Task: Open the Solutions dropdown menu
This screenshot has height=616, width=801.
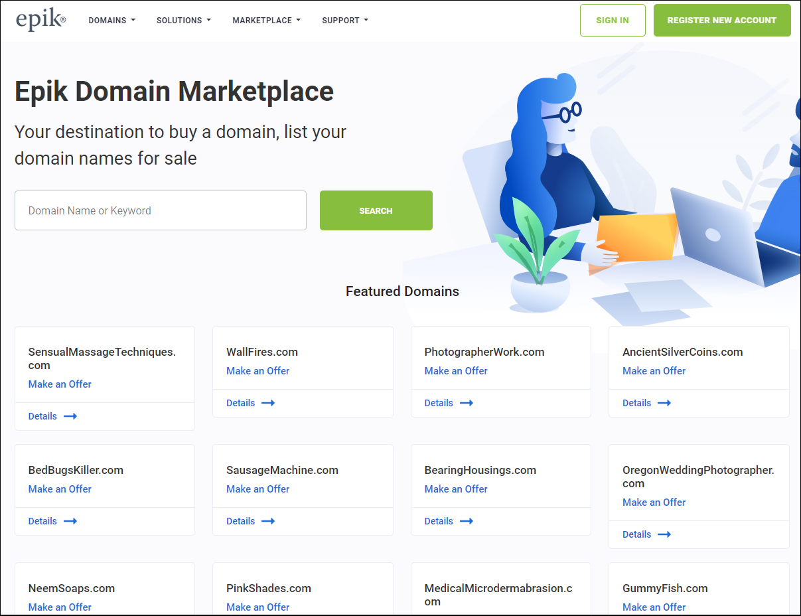Action: (183, 21)
